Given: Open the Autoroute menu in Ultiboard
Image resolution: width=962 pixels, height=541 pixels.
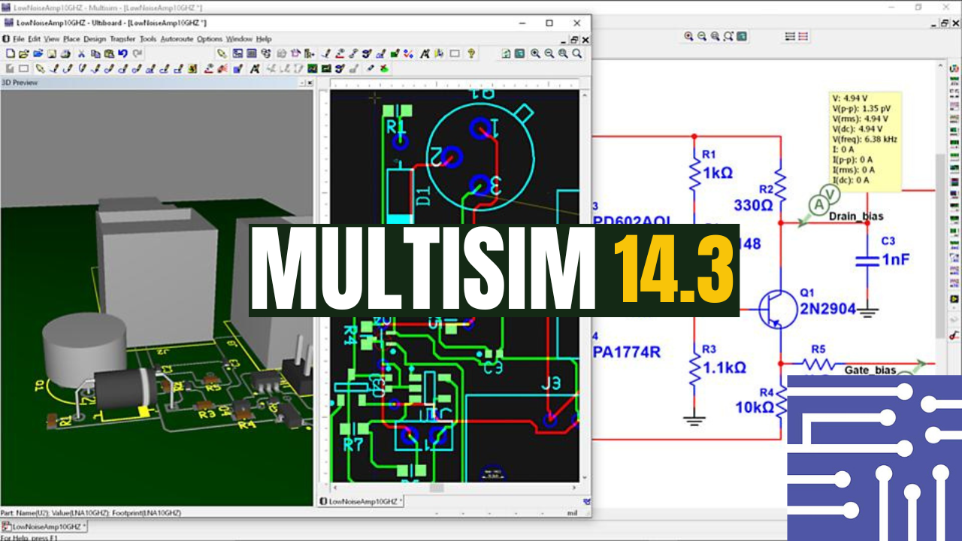Looking at the screenshot, I should [177, 39].
